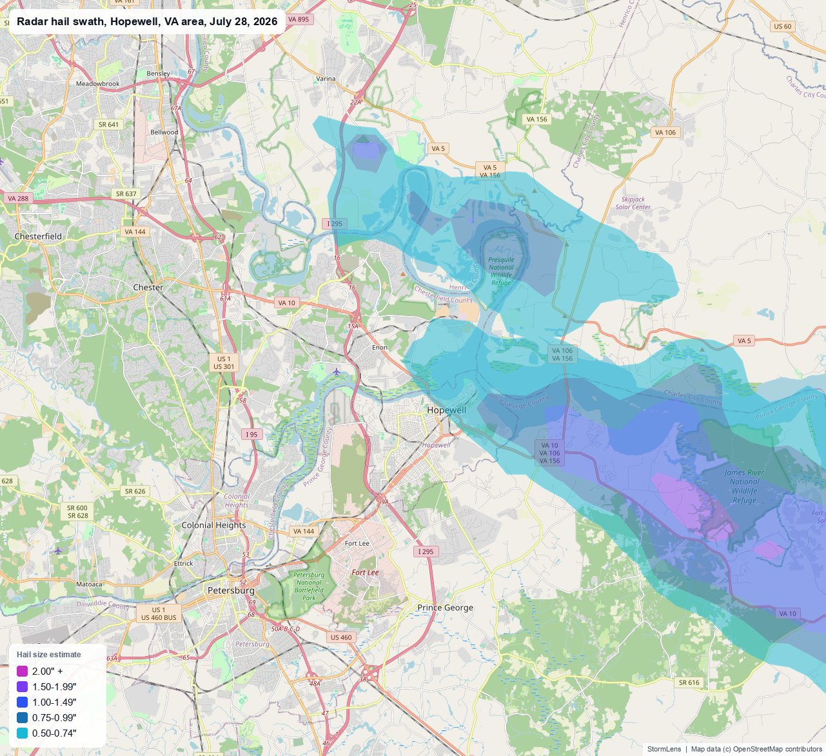Click the radar hail swath map title
The height and width of the screenshot is (756, 826).
(x=147, y=21)
